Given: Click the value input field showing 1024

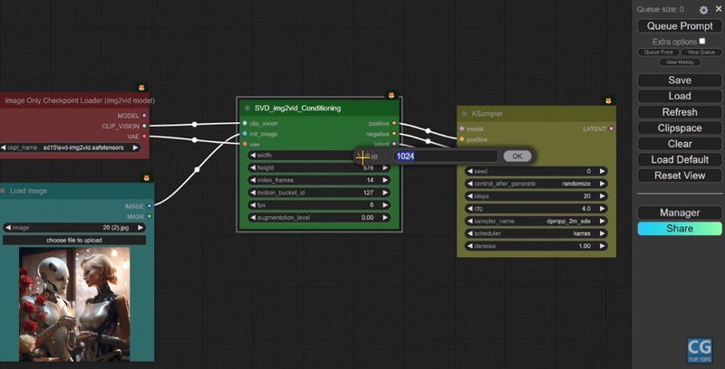Looking at the screenshot, I should (444, 156).
